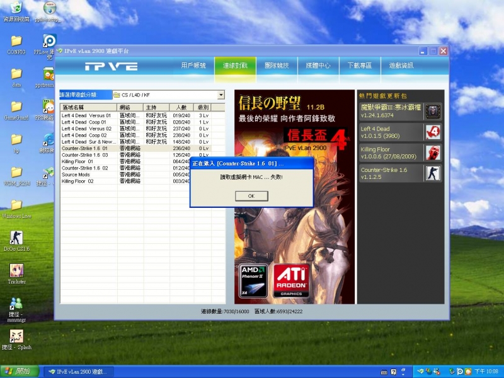Sort by 主持 column header

[156, 107]
